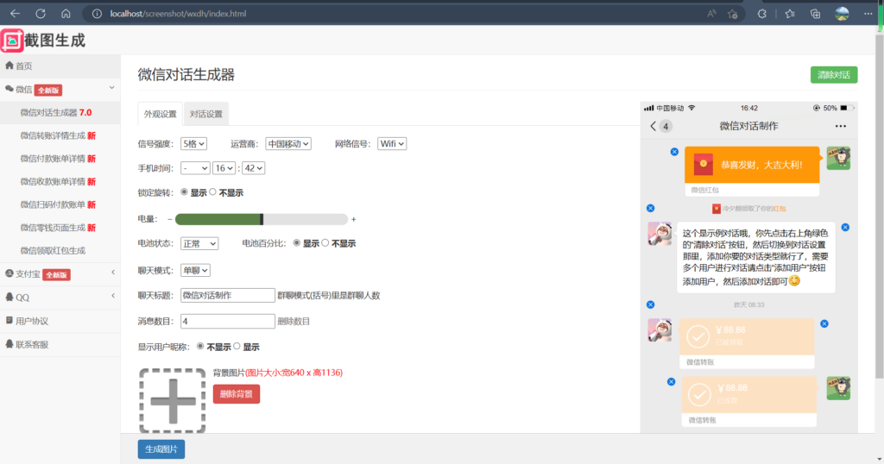Select 锁定旋转 显示 radio

coord(185,192)
